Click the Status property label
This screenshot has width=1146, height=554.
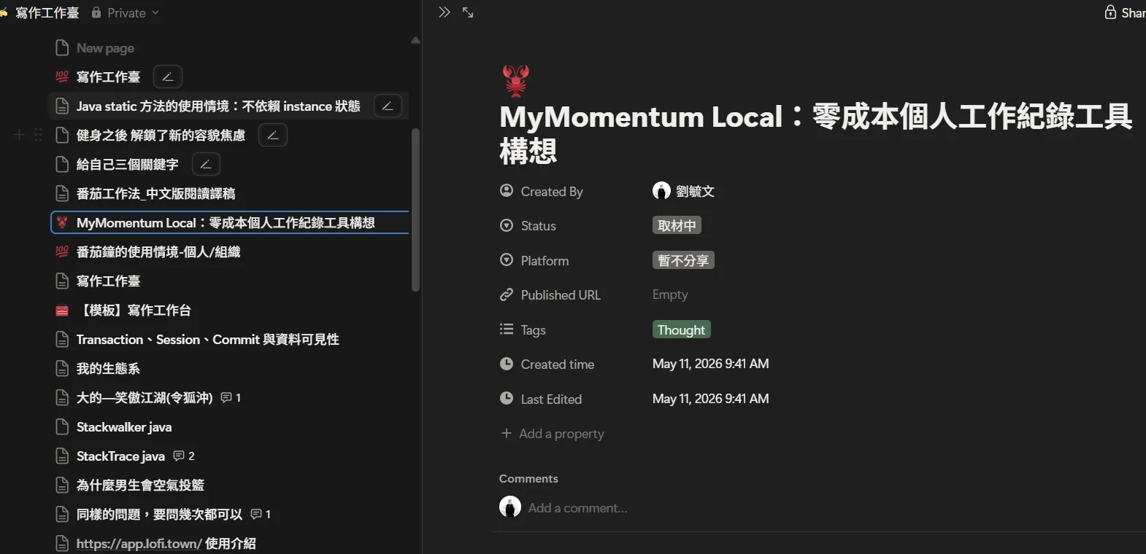click(x=539, y=226)
